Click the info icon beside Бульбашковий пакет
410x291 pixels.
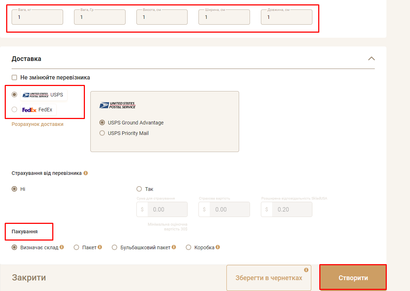coord(174,247)
